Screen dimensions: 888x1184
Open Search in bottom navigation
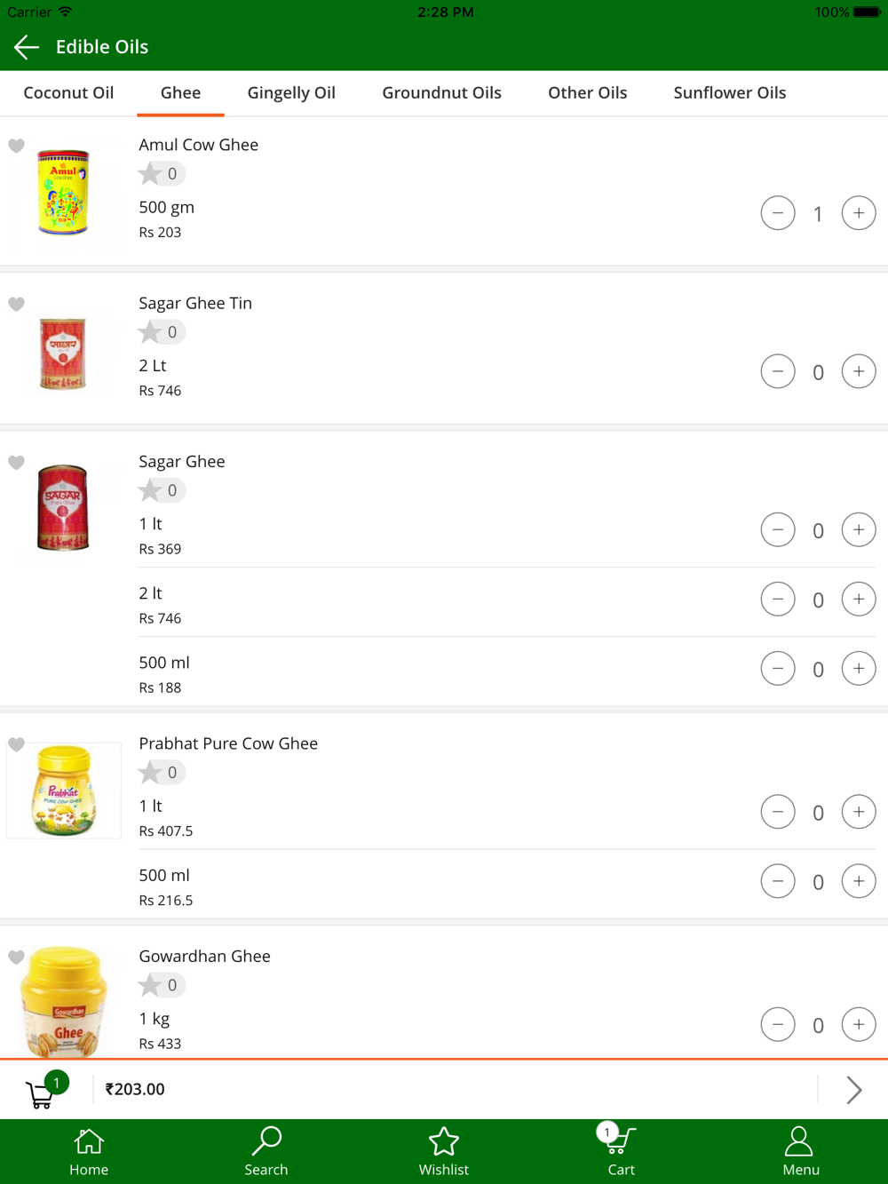click(266, 1152)
